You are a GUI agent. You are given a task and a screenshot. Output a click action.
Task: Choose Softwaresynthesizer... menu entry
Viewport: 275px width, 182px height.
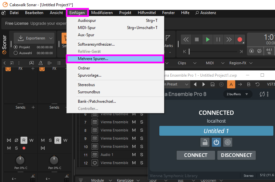click(x=115, y=44)
